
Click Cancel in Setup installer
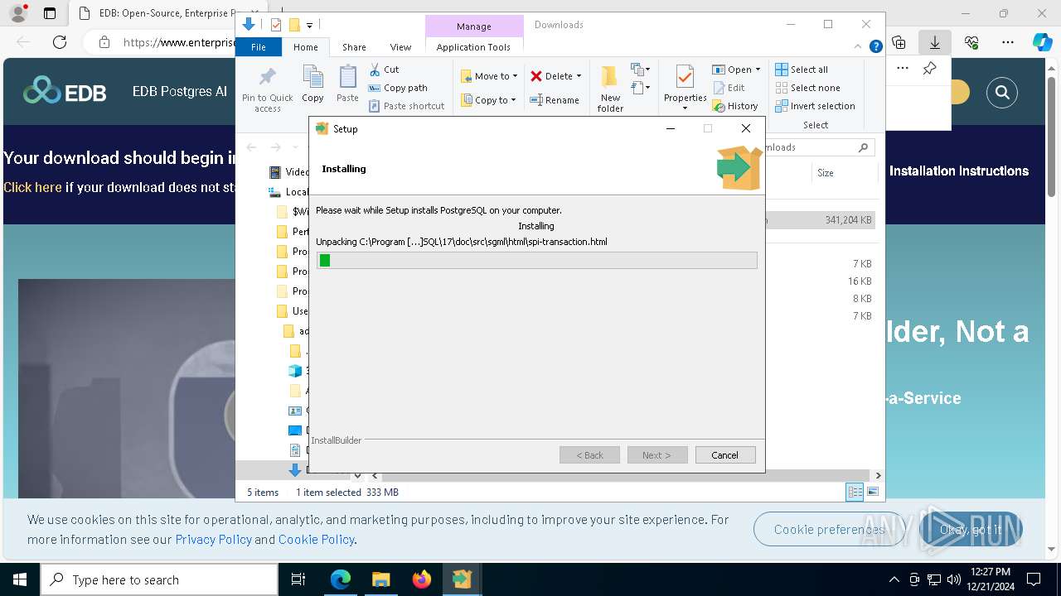click(x=724, y=454)
